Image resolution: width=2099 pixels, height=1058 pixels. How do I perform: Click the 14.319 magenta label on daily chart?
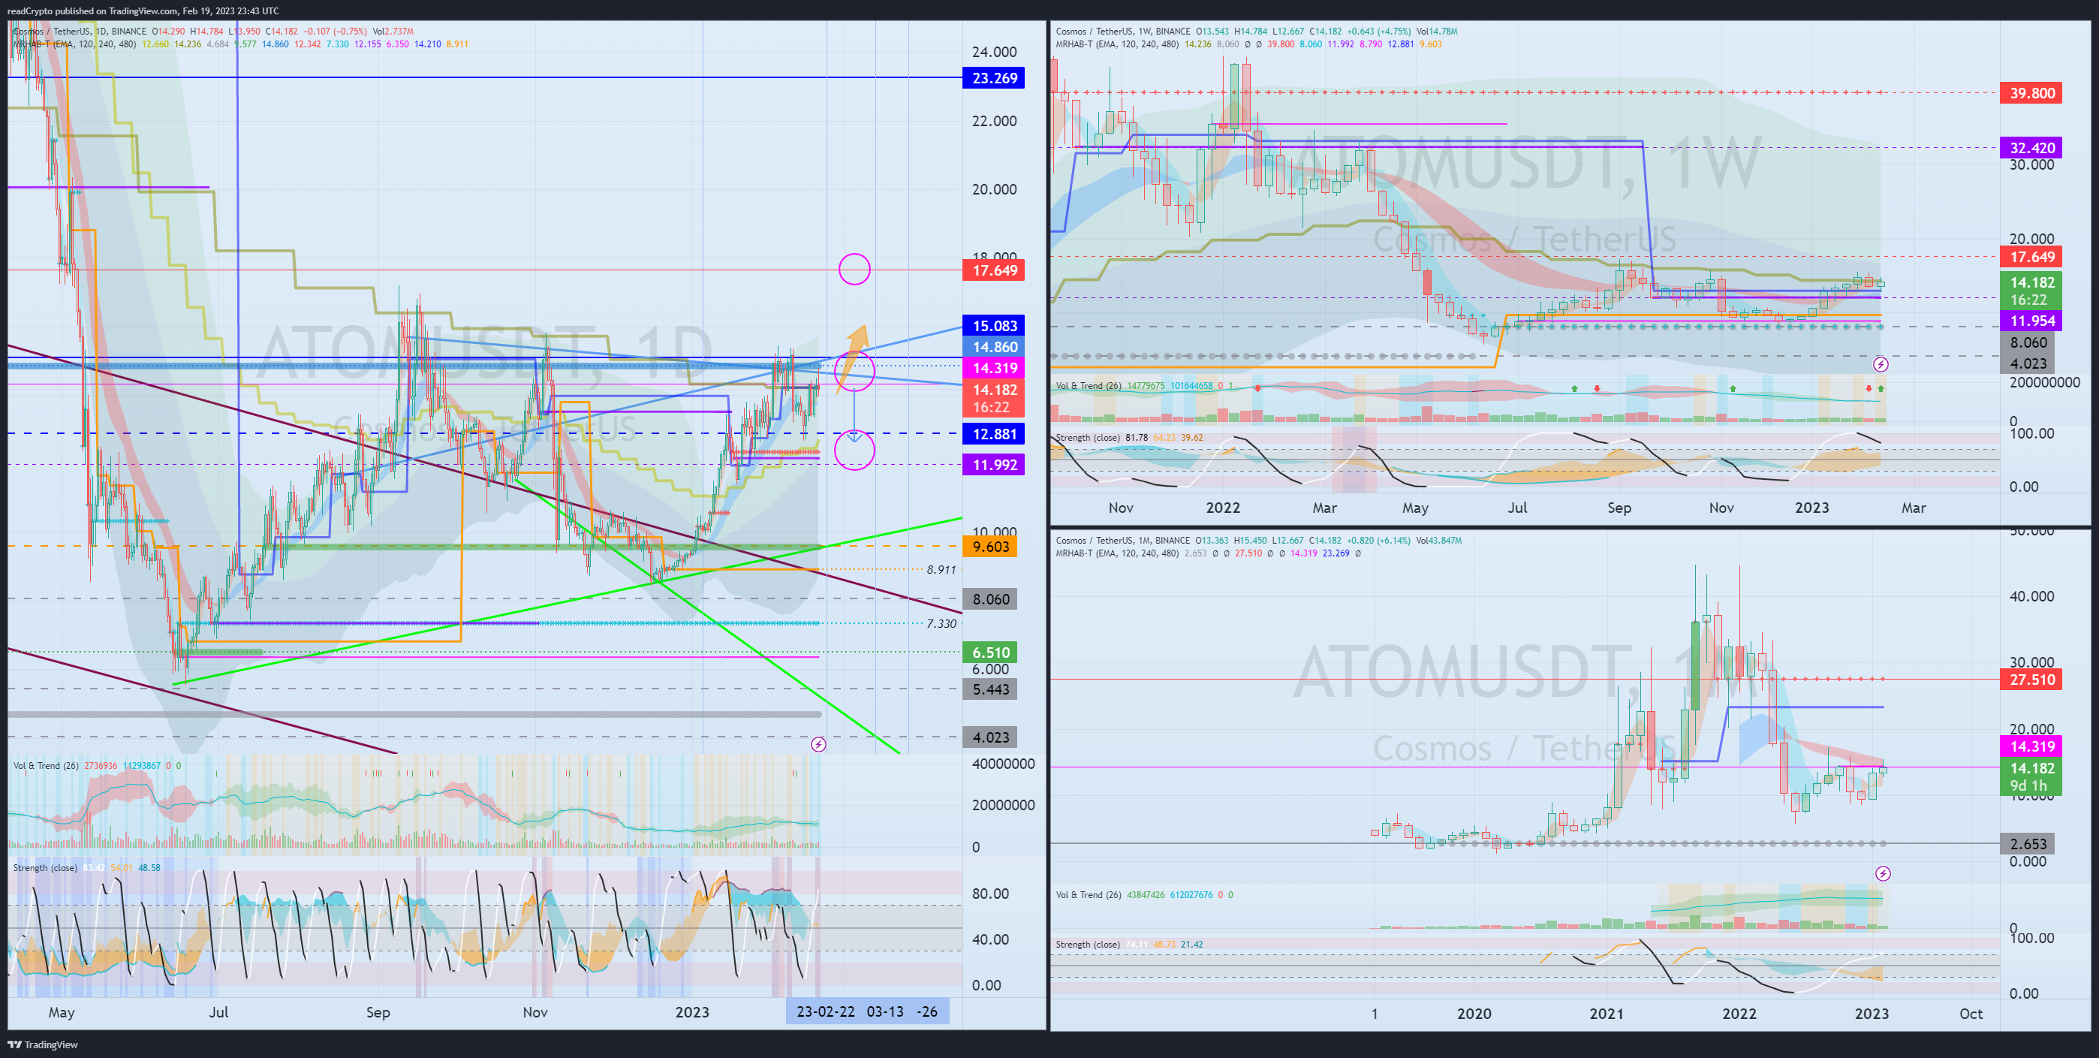993,369
